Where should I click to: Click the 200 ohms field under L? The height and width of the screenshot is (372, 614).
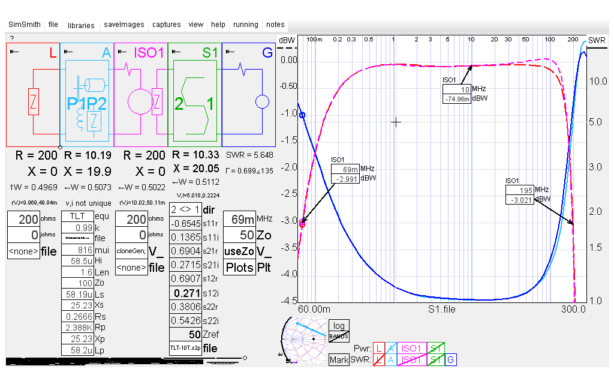(23, 219)
